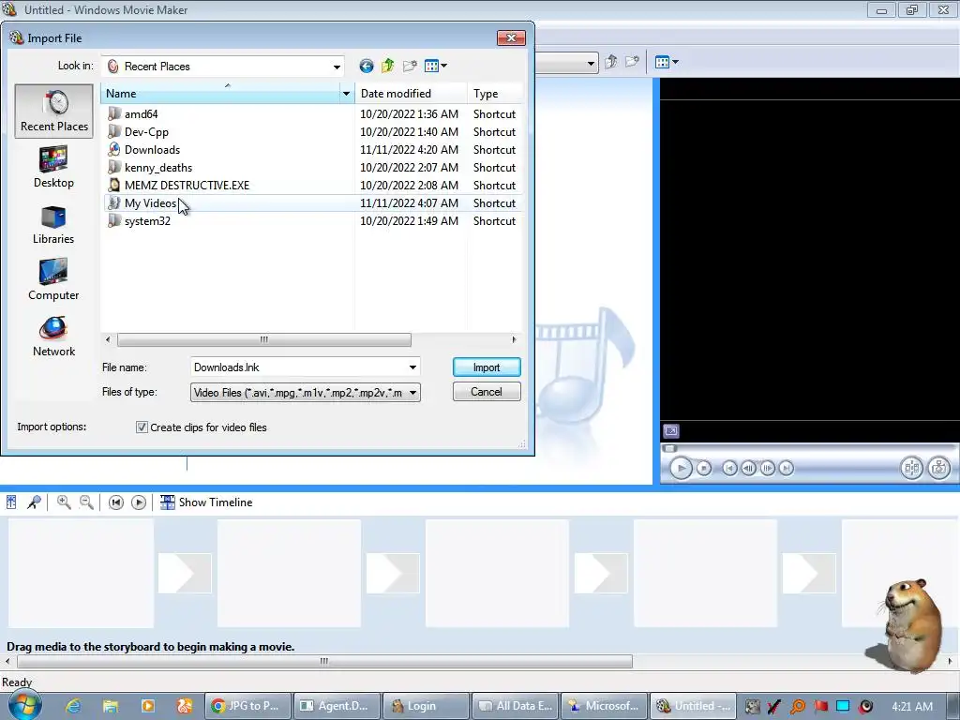The height and width of the screenshot is (720, 960).
Task: Play the preview in Movie Maker monitor
Action: (681, 469)
